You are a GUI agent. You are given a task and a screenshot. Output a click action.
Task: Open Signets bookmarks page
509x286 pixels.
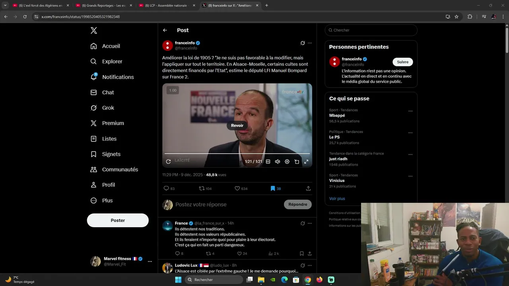[105, 154]
